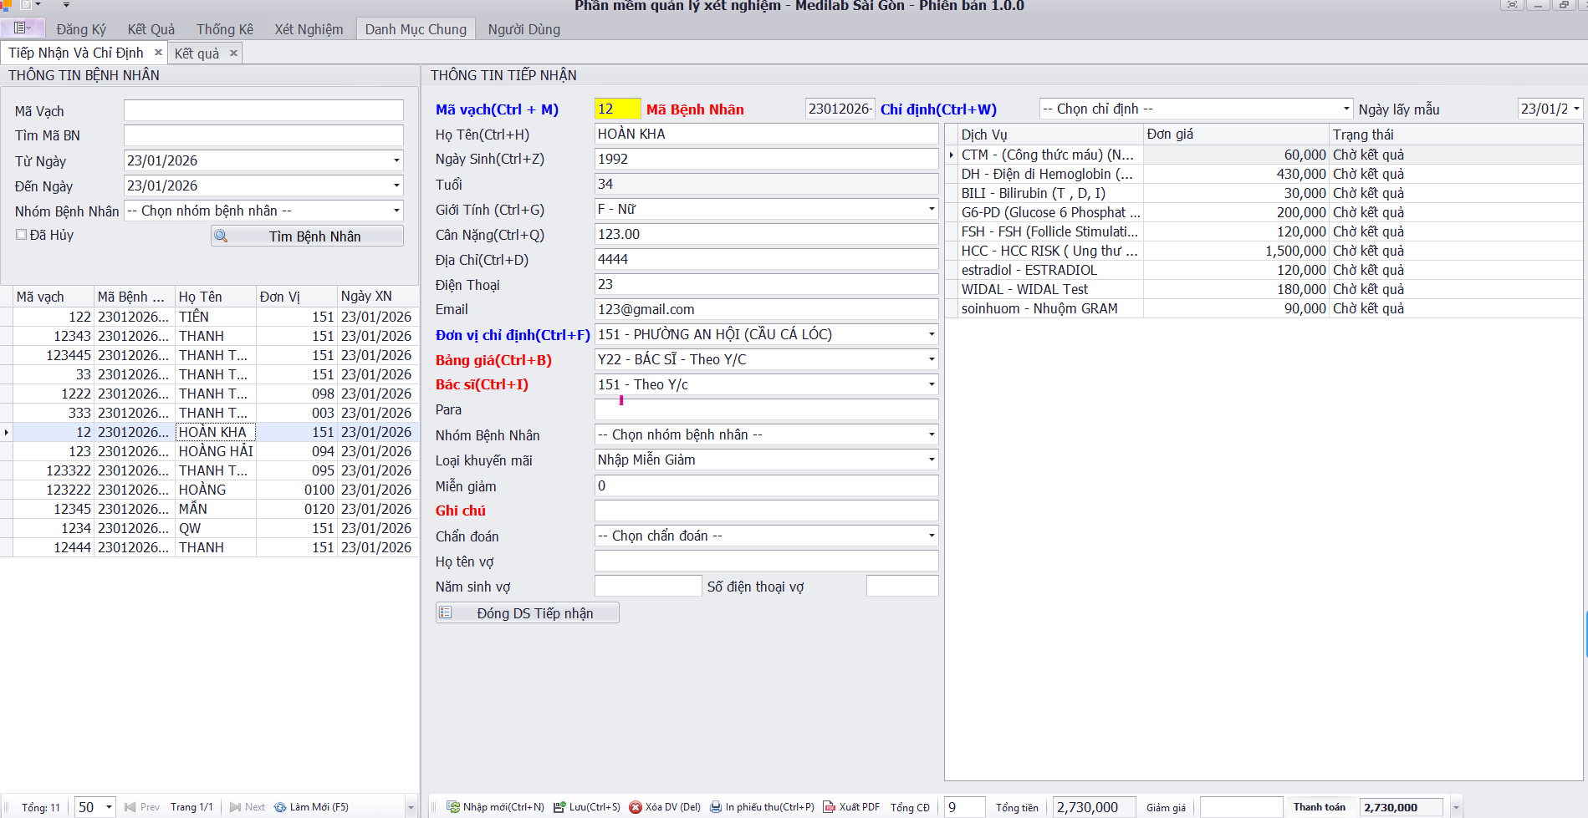Tick the Đã Hủy checkbox

pos(22,235)
